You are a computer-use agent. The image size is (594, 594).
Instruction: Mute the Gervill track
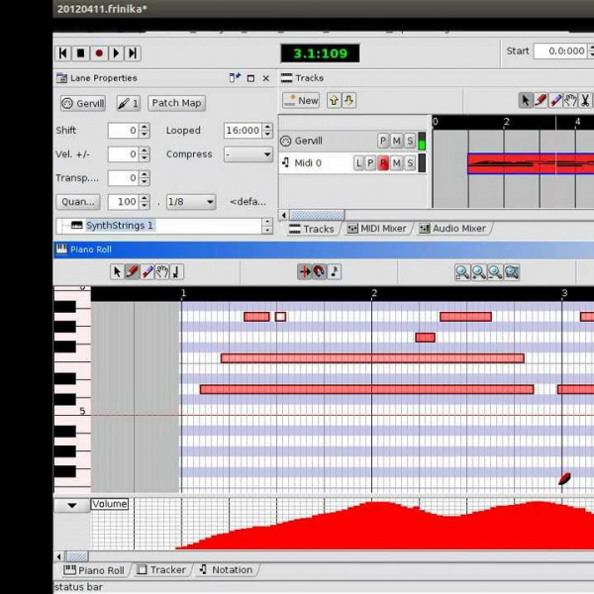397,142
